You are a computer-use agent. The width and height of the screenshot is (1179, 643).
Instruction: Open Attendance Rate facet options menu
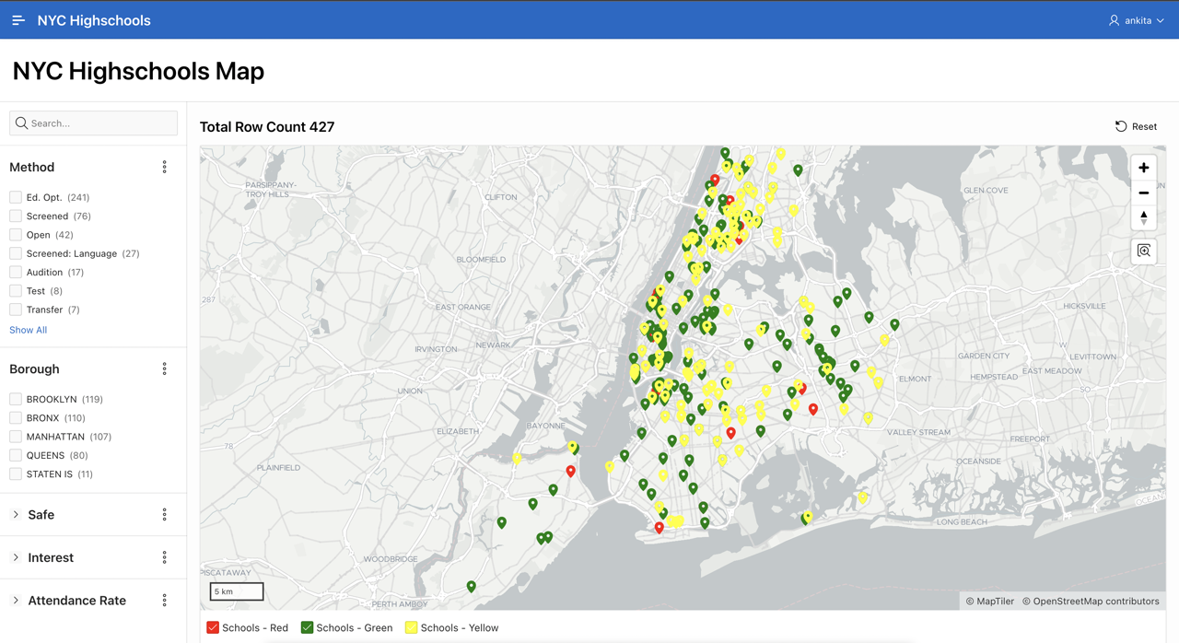pyautogui.click(x=165, y=600)
